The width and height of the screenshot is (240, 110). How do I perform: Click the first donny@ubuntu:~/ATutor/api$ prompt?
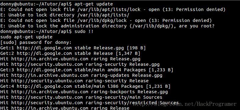point(36,4)
